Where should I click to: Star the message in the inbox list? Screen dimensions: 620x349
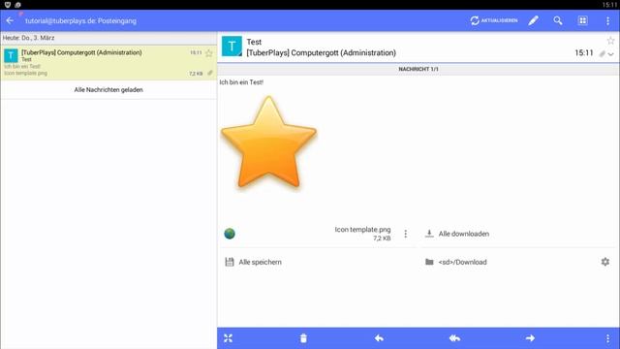[x=209, y=53]
